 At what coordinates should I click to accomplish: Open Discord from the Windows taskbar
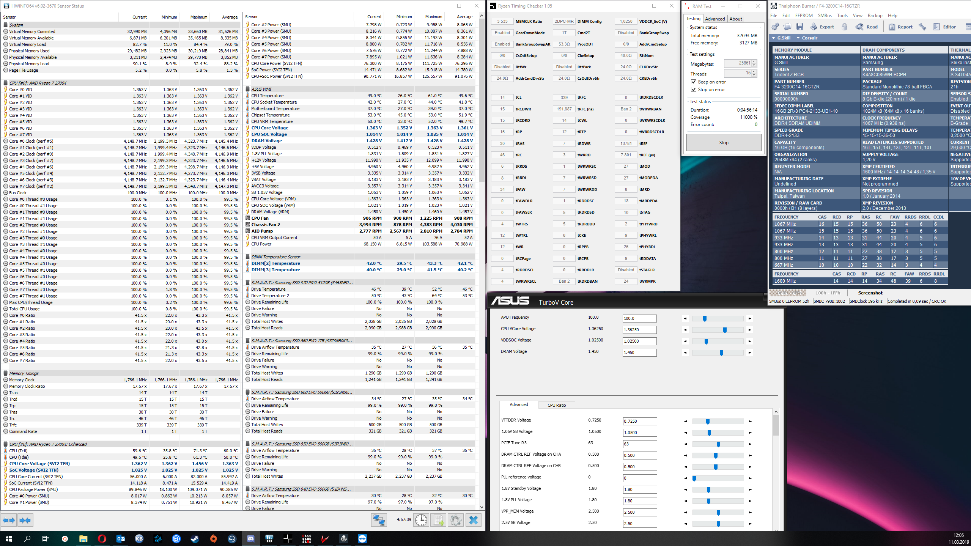tap(250, 538)
